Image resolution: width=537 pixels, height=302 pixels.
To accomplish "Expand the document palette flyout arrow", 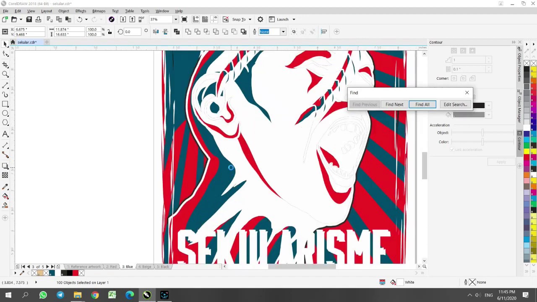I will [16, 273].
